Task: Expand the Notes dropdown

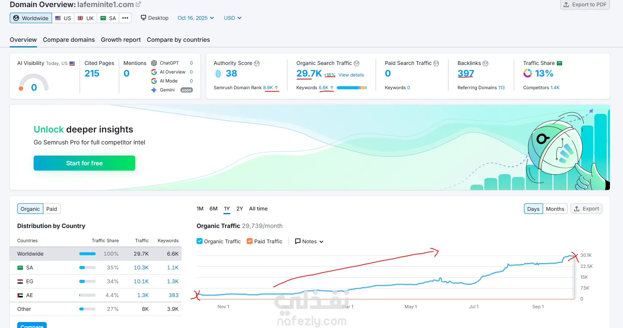Action: coord(309,241)
